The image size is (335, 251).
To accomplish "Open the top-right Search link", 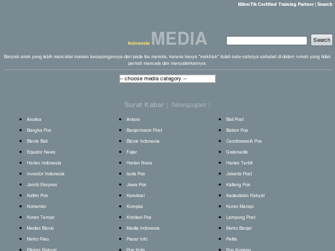I will coord(325,4).
